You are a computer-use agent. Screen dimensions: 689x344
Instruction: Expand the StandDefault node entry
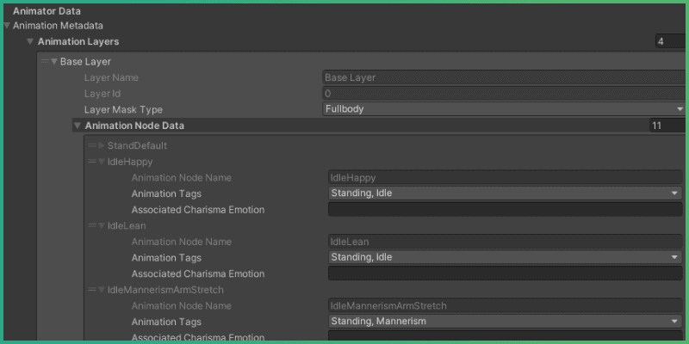[101, 146]
